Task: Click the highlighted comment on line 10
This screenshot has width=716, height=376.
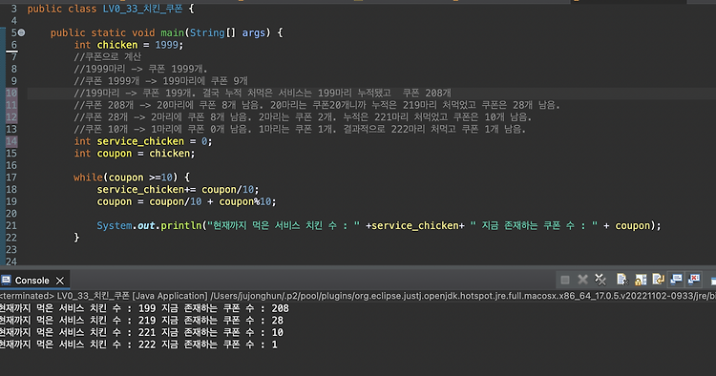Action: pyautogui.click(x=263, y=94)
